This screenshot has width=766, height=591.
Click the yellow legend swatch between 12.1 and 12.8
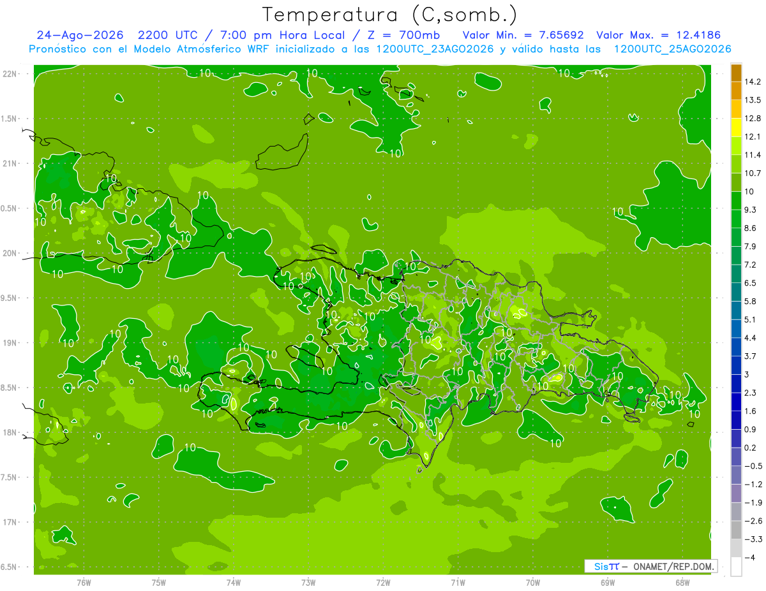pos(736,127)
